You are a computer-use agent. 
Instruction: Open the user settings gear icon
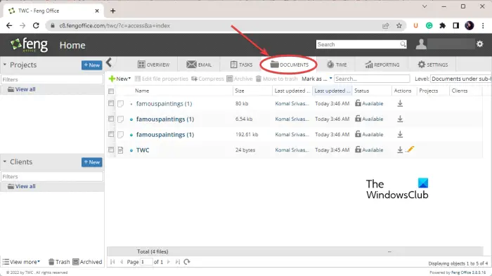point(480,44)
